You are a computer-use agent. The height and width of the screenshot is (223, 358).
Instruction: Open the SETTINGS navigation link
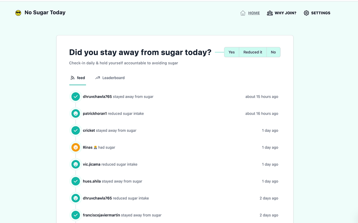[320, 13]
